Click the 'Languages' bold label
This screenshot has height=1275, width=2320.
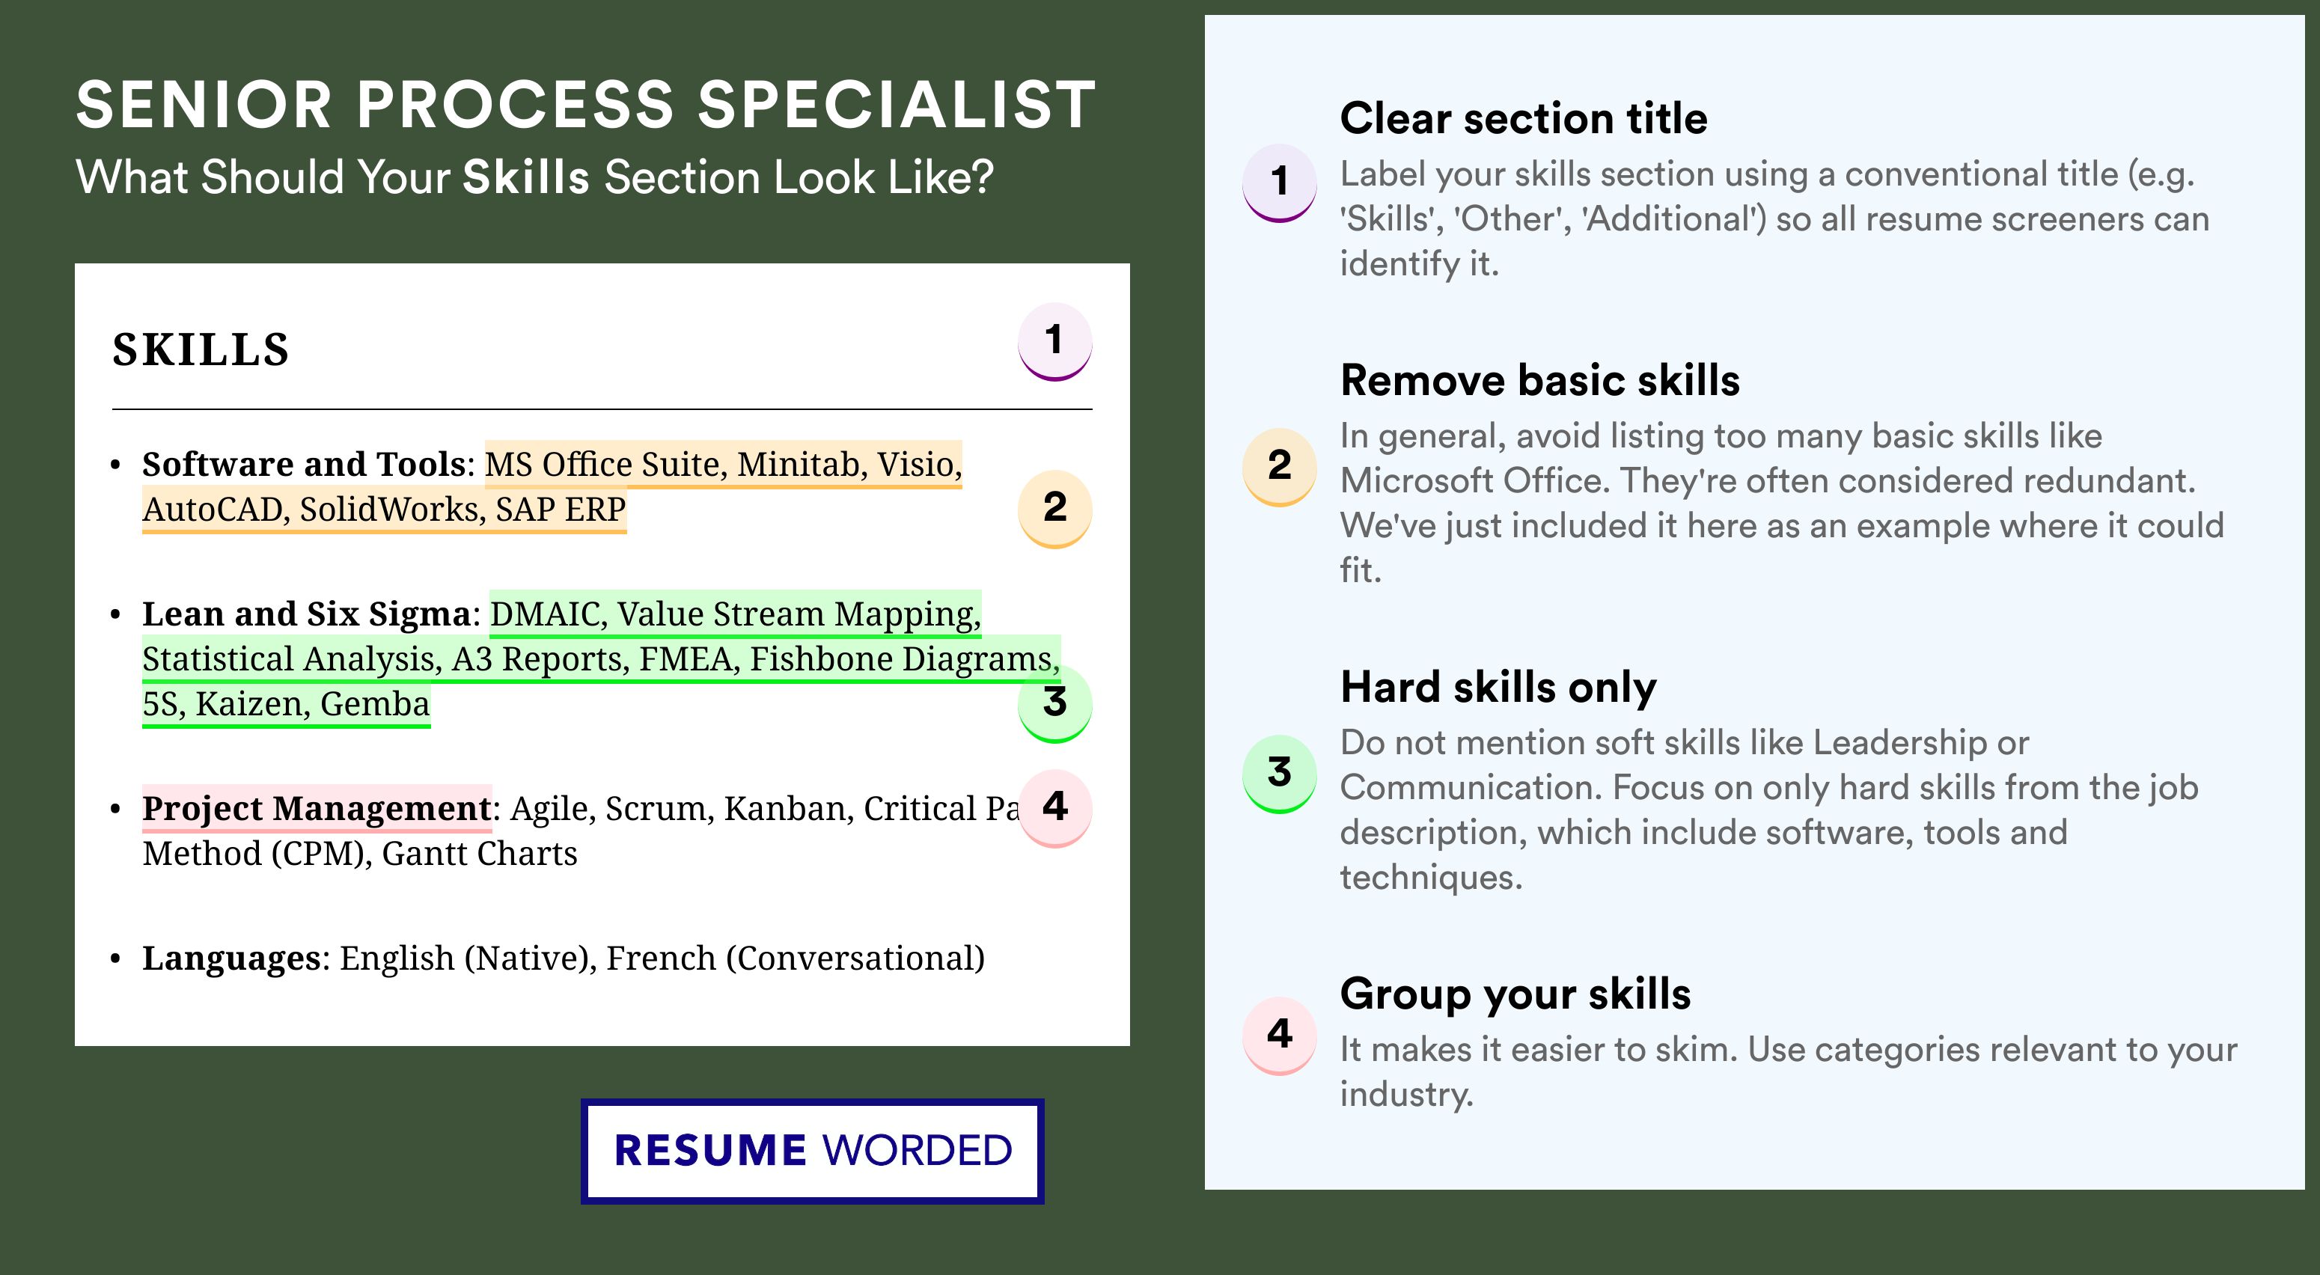coord(231,957)
